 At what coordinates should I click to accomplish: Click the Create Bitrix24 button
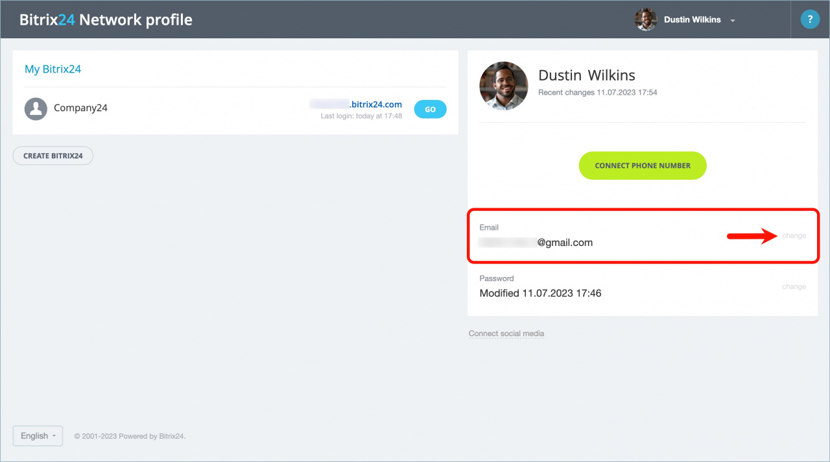click(53, 156)
